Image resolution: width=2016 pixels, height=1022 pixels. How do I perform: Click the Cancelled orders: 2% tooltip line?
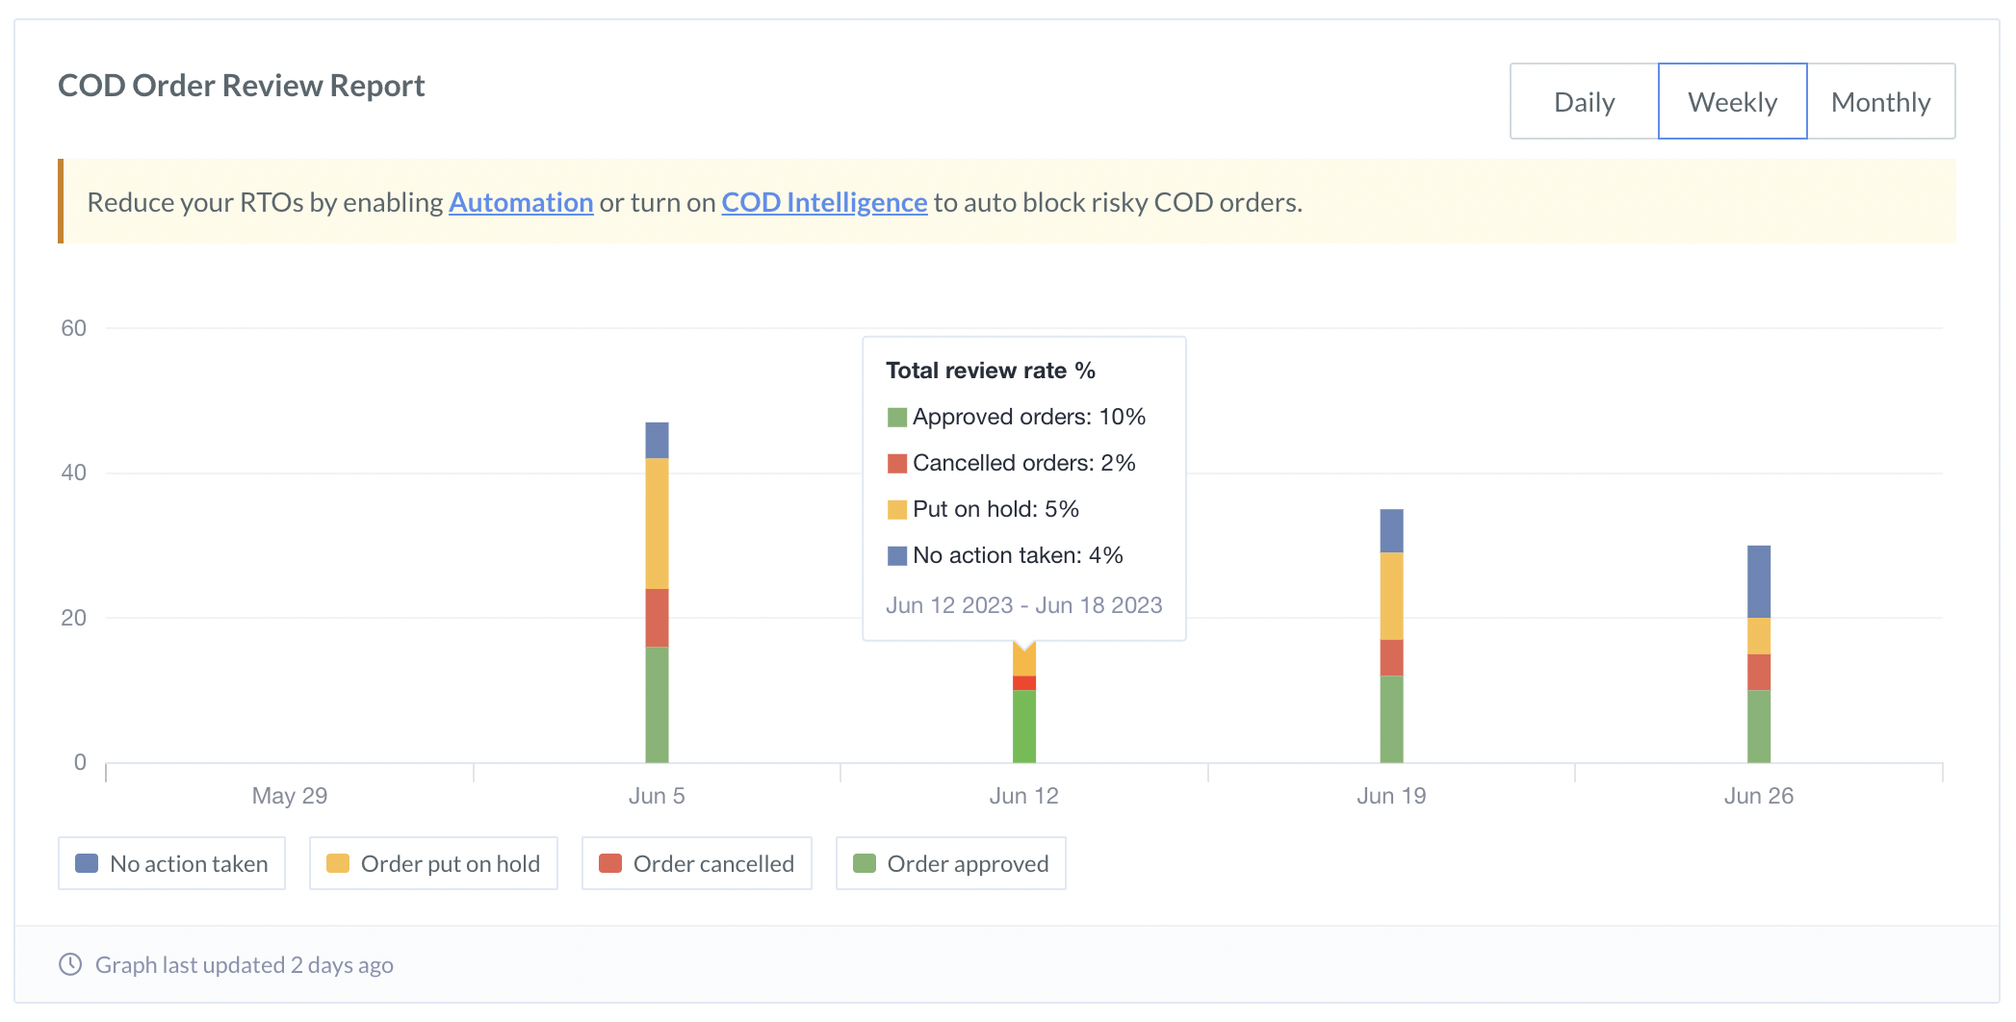click(1011, 463)
